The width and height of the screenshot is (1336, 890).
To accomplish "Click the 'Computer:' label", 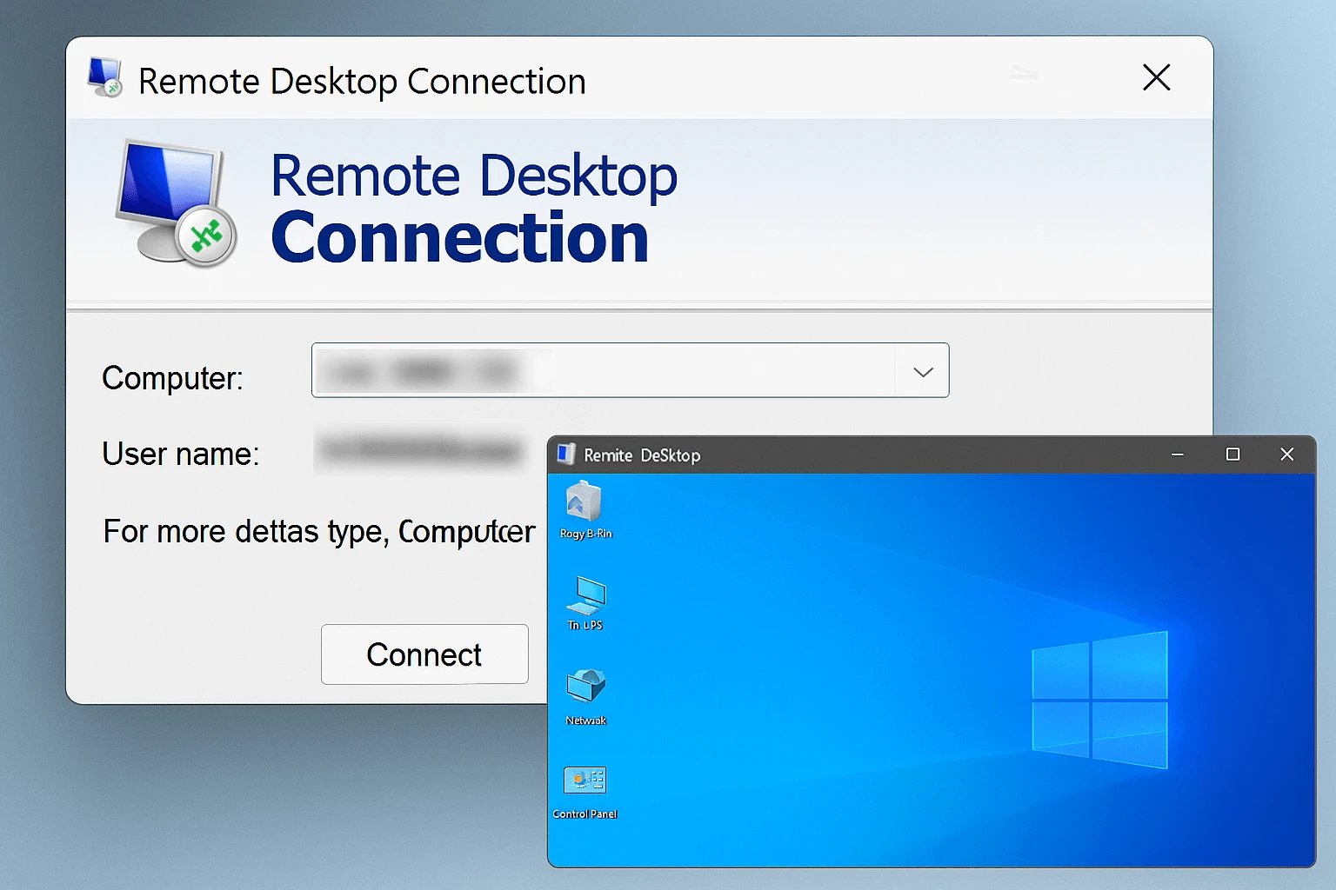I will pos(172,378).
